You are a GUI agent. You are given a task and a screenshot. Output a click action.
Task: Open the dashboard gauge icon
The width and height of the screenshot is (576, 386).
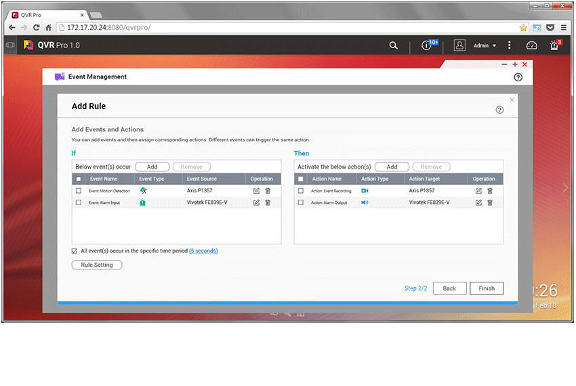click(x=532, y=45)
